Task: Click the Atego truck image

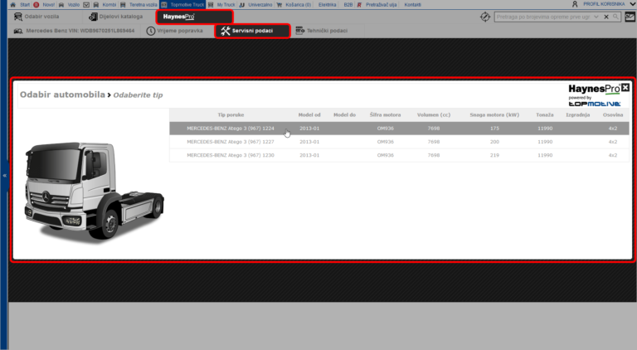Action: point(94,192)
